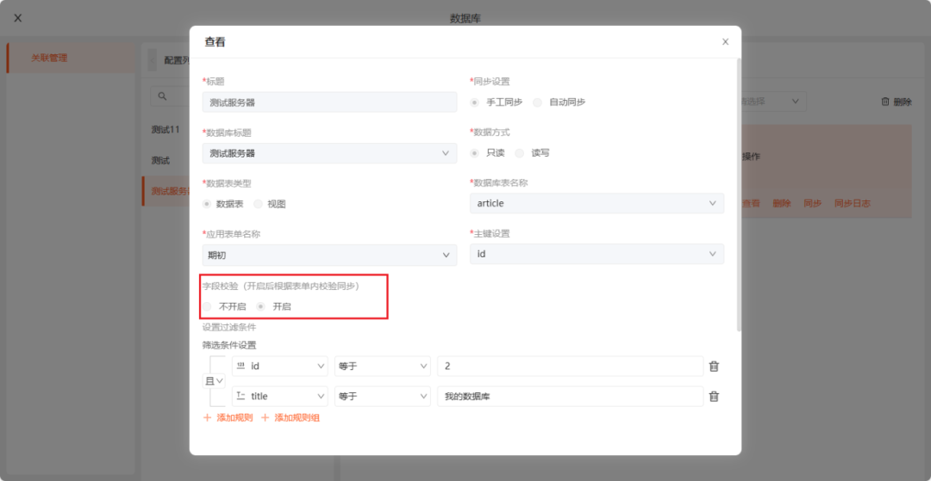Viewport: 931px width, 481px height.
Task: Click the plus icon of 添加规则组
Action: 265,417
